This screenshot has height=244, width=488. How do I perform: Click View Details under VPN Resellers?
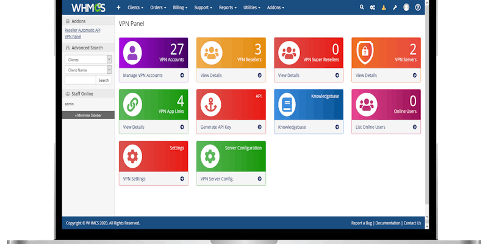click(x=211, y=75)
